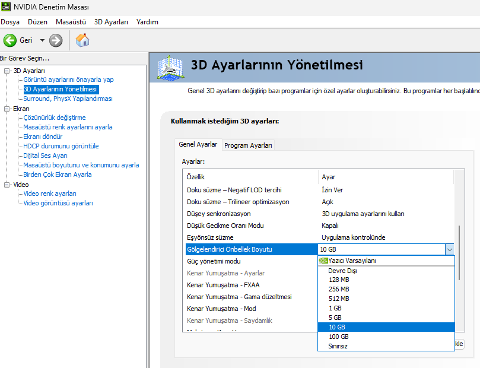The height and width of the screenshot is (368, 480).
Task: Open Çözünürlük değiştirme page
Action: point(55,118)
